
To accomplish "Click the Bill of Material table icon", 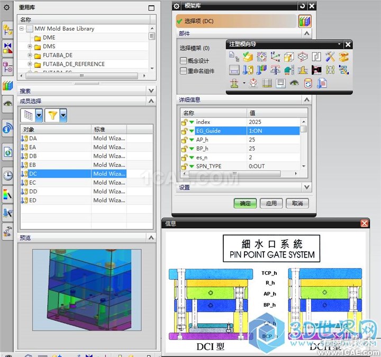I will 267,83.
